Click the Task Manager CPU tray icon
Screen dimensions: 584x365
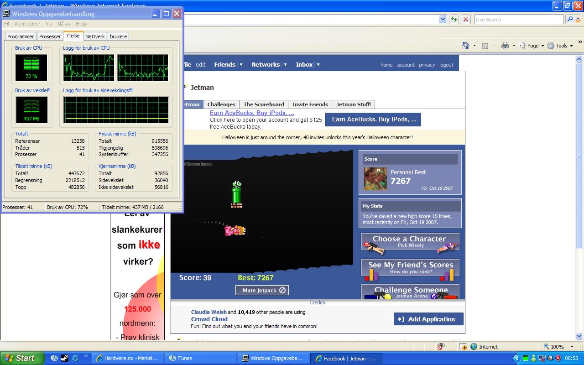coord(525,358)
